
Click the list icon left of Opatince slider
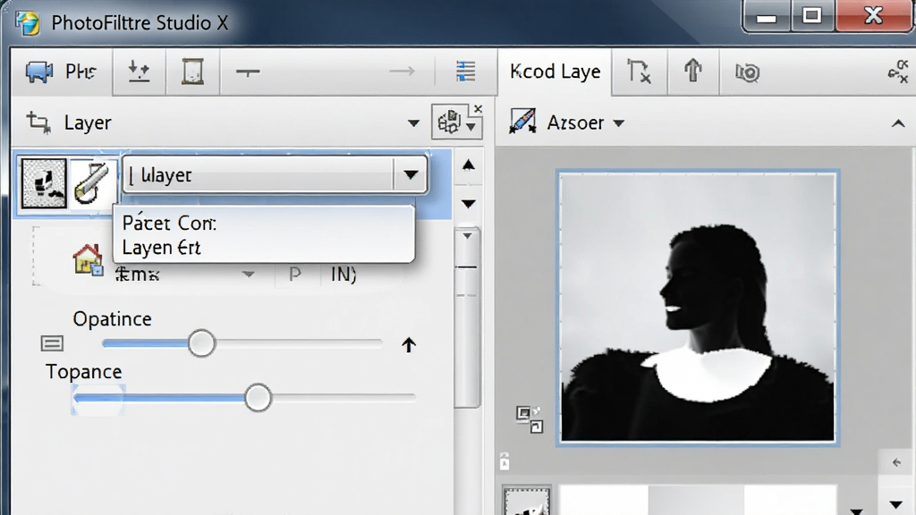click(x=52, y=343)
